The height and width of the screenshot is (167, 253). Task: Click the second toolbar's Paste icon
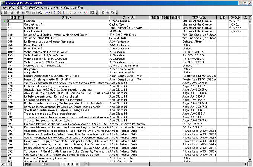click(x=112, y=13)
